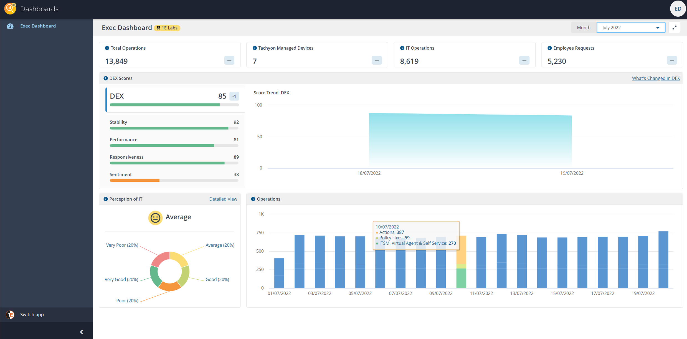The height and width of the screenshot is (339, 687).
Task: Click Employee Requests trend indicator button
Action: 672,60
